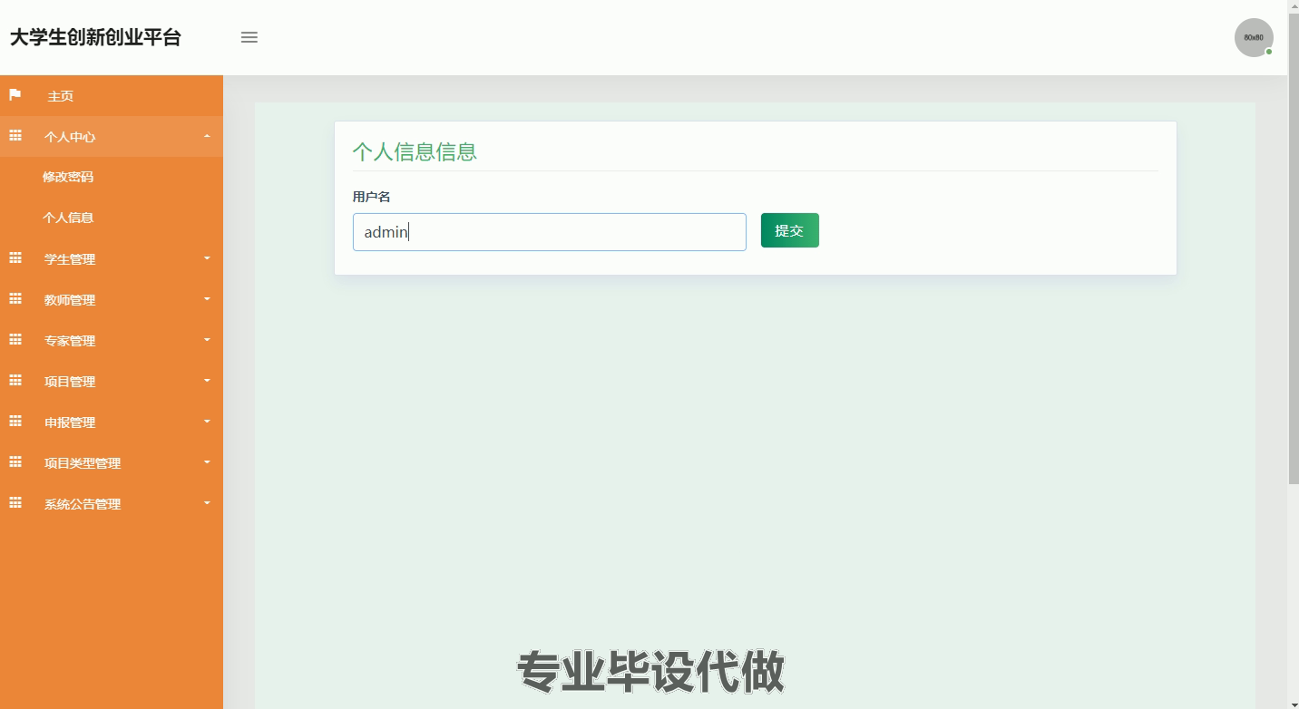
Task: Collapse the 个人中心 menu arrow
Action: [x=207, y=136]
